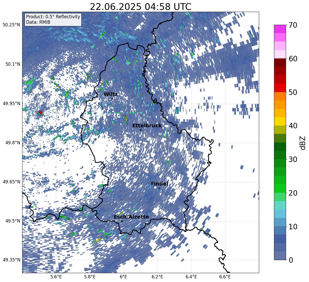
Task: Click the dBZ colorbar axis label
Action: pyautogui.click(x=302, y=143)
